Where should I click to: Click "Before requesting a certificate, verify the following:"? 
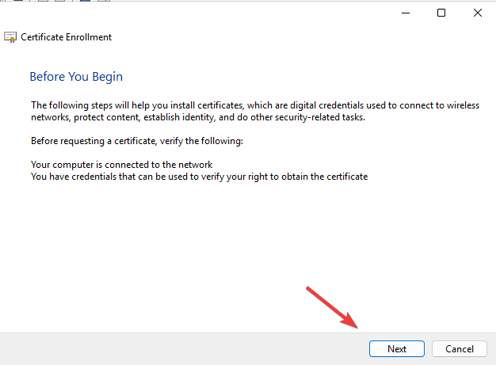(137, 141)
